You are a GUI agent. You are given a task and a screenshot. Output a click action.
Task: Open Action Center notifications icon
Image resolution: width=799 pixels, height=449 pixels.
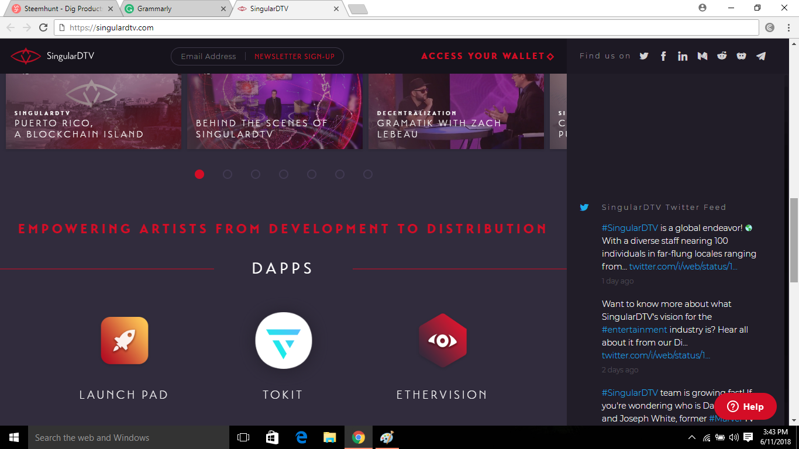coord(748,437)
